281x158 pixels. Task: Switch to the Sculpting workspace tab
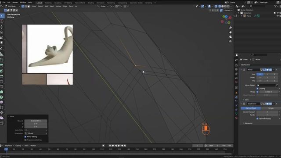pyautogui.click(x=58, y=3)
